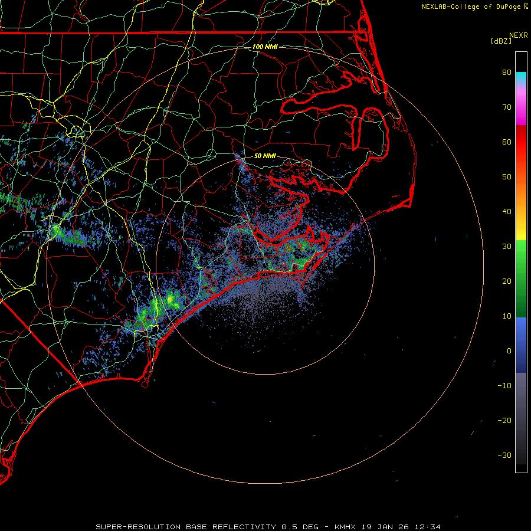This screenshot has width=531, height=531.
Task: Pick the cyan segment of the color bar
Action: tap(521, 77)
